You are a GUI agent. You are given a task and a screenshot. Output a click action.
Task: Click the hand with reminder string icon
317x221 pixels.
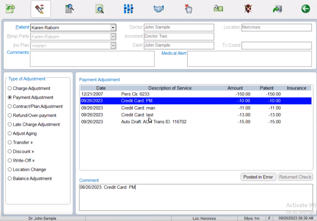pos(188,9)
